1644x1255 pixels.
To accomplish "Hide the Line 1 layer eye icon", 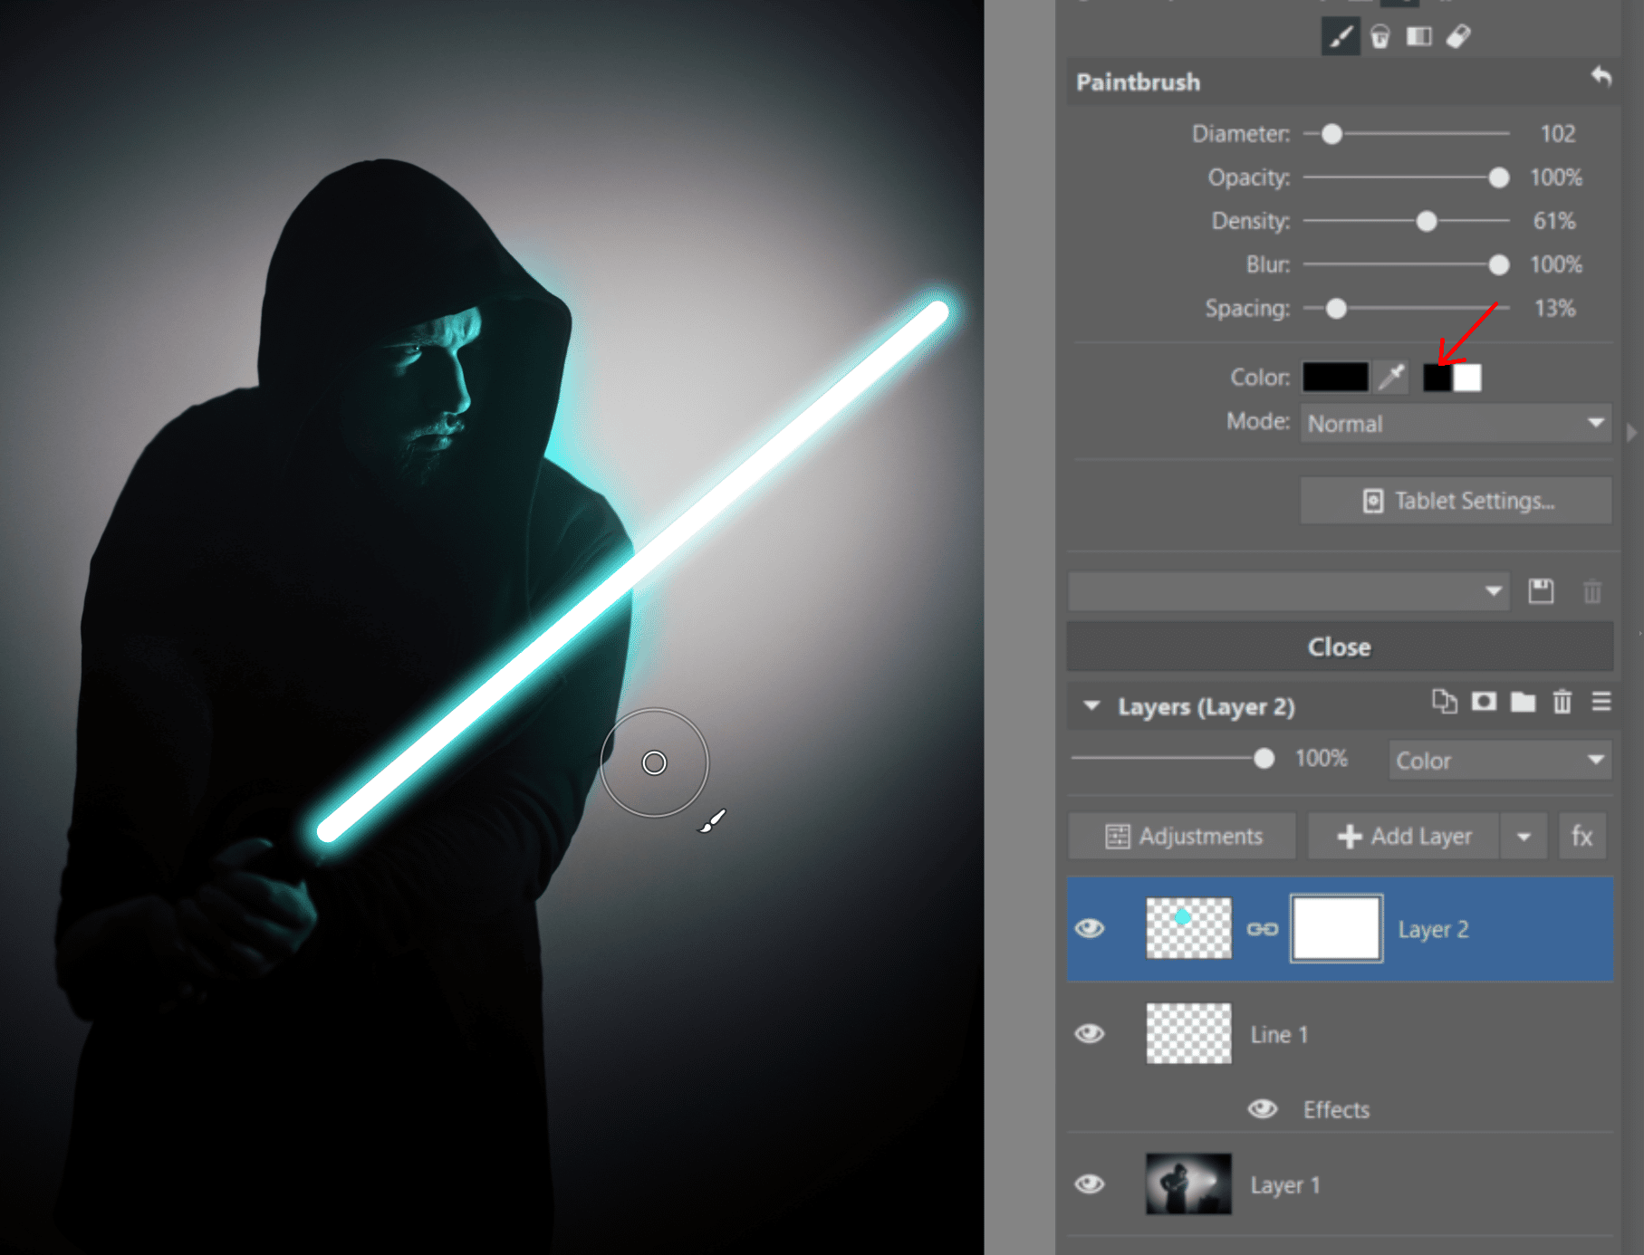I will (1090, 1034).
